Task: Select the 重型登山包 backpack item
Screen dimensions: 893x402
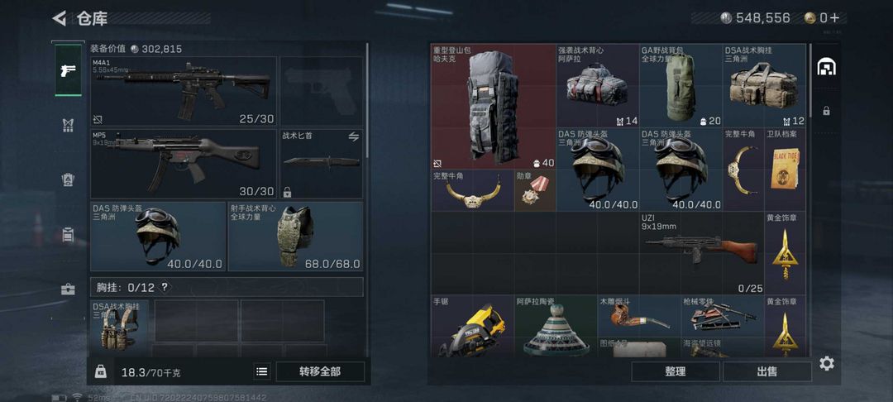Action: [493, 107]
